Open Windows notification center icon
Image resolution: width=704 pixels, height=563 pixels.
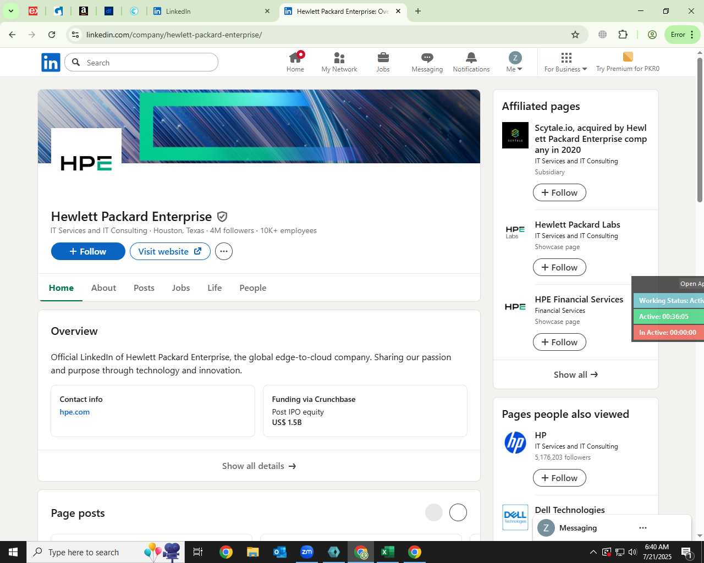(x=687, y=552)
